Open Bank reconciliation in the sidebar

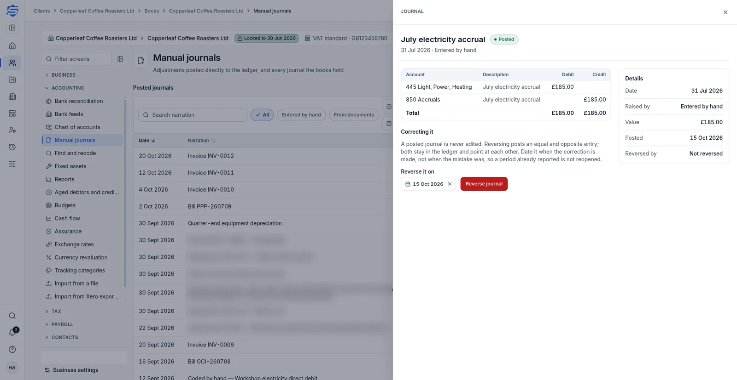tap(82, 101)
